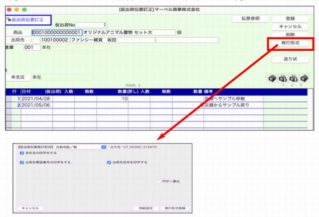Toggle the 自社名の印字をする checkbox

[x=21, y=154]
